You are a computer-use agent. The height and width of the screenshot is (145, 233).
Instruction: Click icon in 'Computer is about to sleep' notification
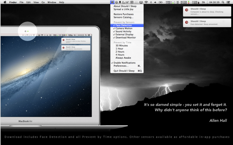pyautogui.click(x=186, y=10)
